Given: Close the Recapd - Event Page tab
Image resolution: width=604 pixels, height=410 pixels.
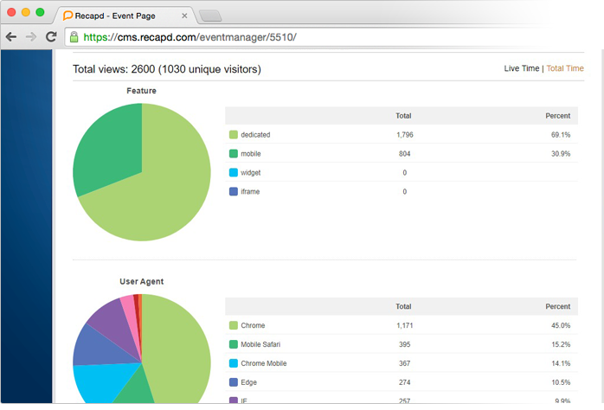Looking at the screenshot, I should [x=184, y=16].
